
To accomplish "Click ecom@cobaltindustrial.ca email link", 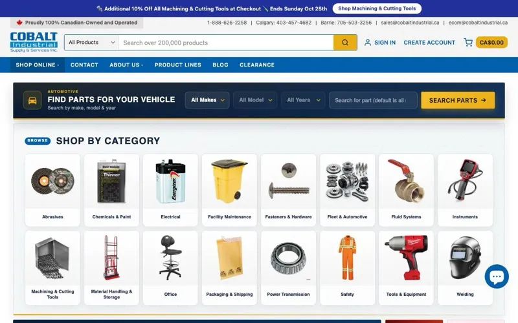I will tap(478, 23).
